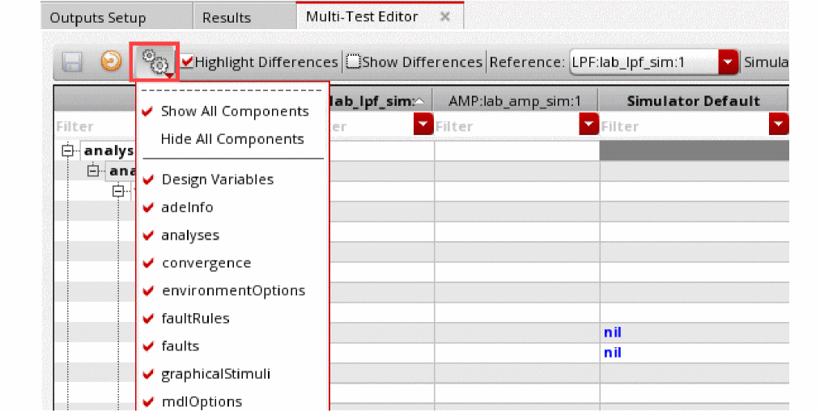Click the Simulator Default column header
The width and height of the screenshot is (820, 411).
(693, 101)
